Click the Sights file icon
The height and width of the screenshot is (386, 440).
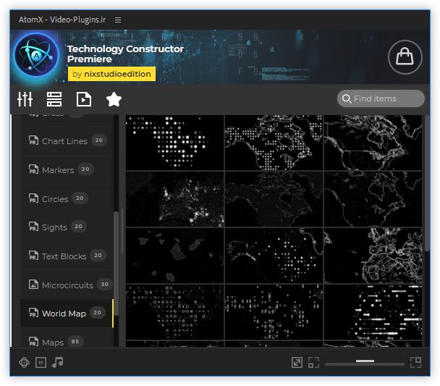tap(33, 226)
